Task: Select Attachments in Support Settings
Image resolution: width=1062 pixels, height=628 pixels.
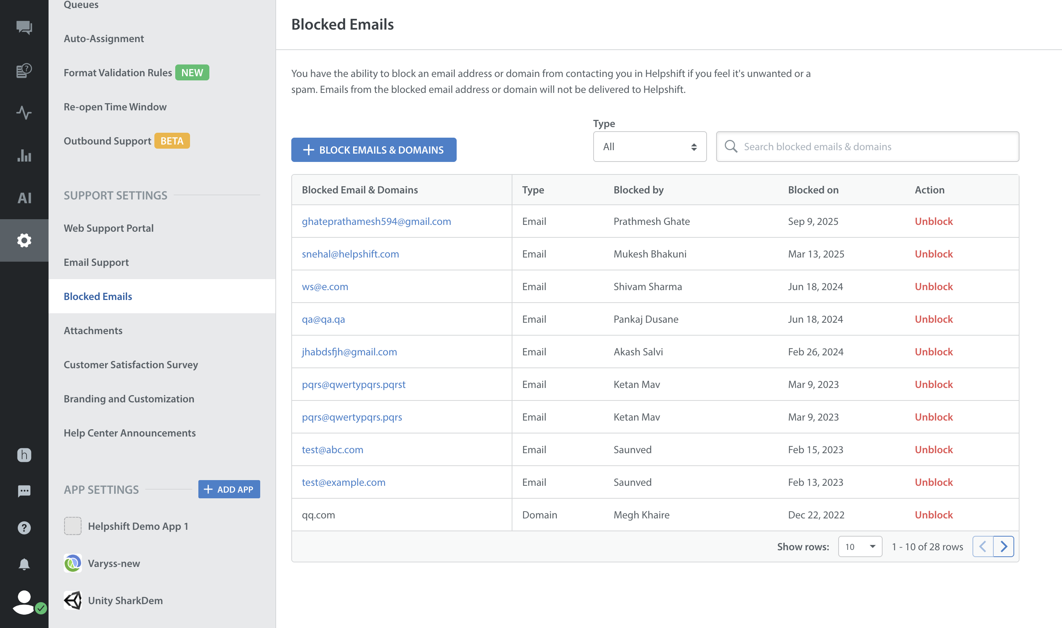Action: pyautogui.click(x=93, y=330)
